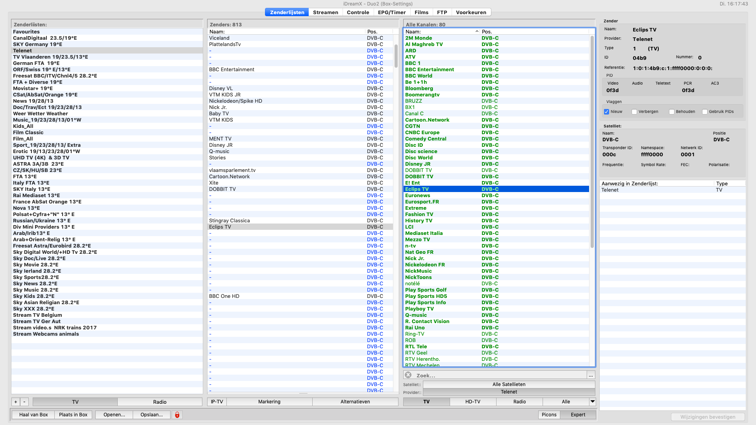This screenshot has width=756, height=425.
Task: Enable the Gebruik PIDs checkbox
Action: click(x=705, y=112)
